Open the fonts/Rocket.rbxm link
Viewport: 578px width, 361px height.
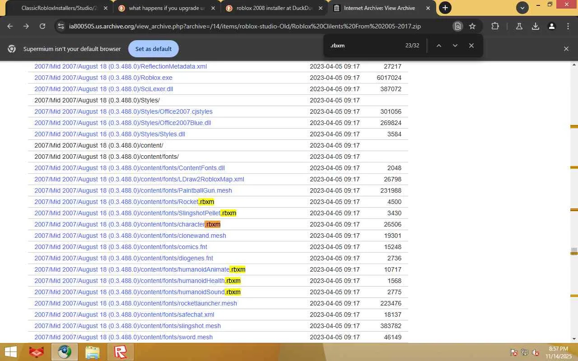[124, 202]
